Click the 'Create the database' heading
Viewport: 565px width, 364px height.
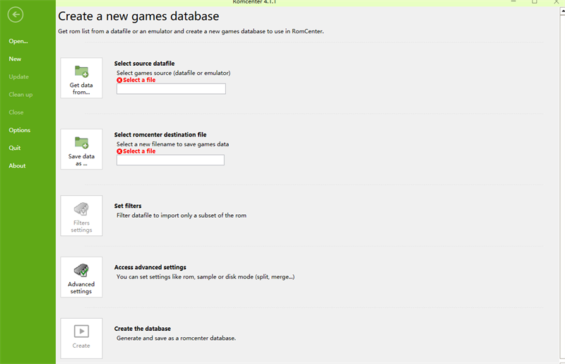[x=143, y=329]
